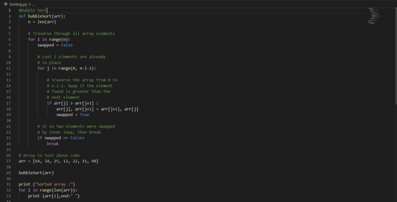The width and height of the screenshot is (397, 202).
Task: Click line number 1 in gutter
Action: click(9, 10)
